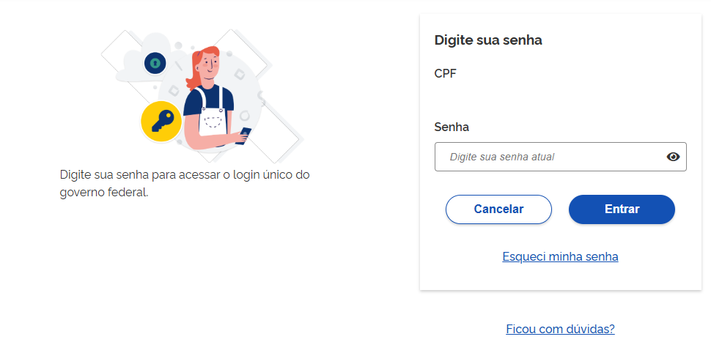711x353 pixels.
Task: Click the 'Digite sua senha' heading
Action: coord(488,40)
